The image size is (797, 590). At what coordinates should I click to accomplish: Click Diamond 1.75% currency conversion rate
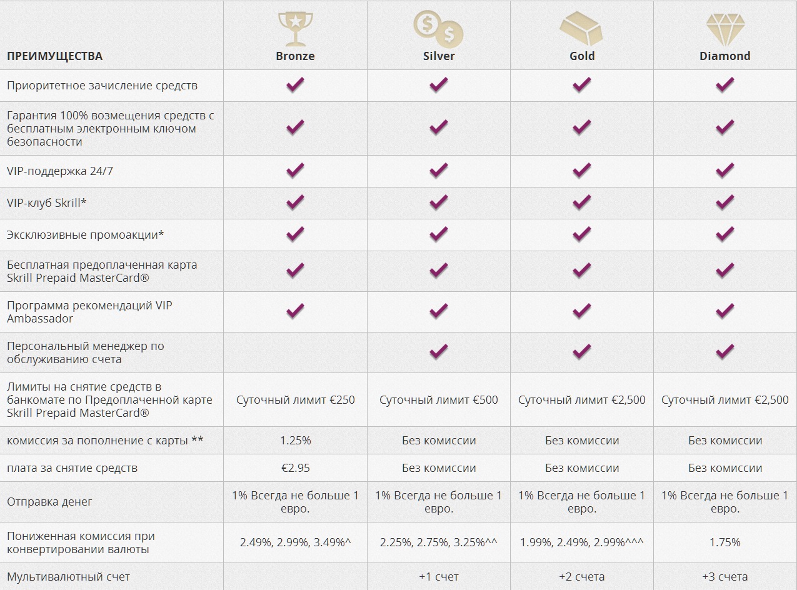[724, 542]
